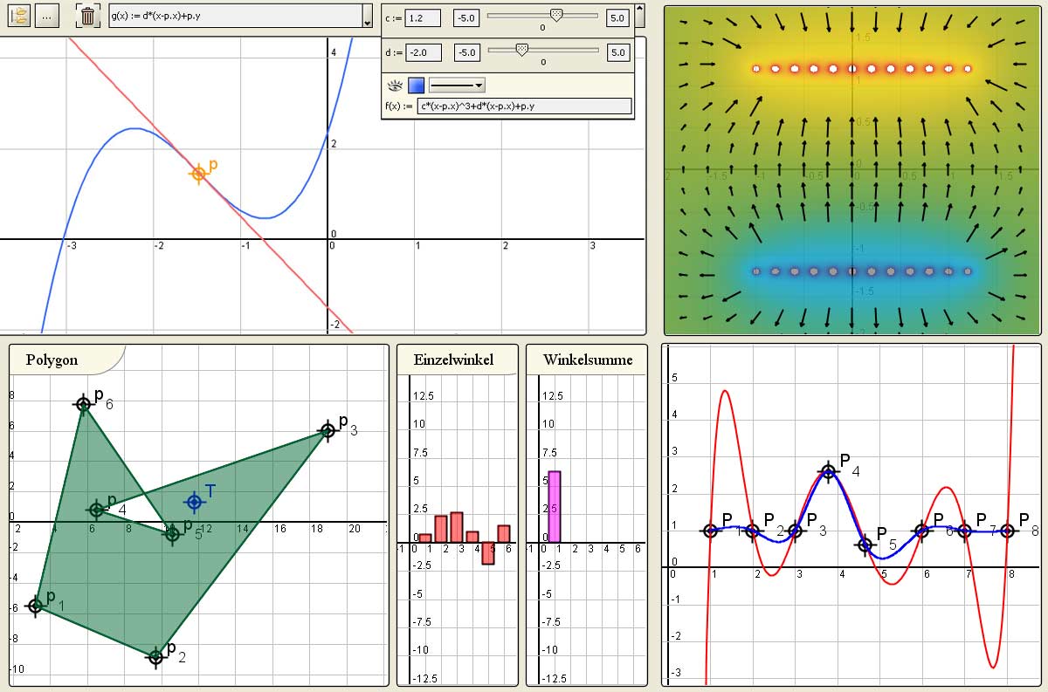Click the magenta bar in Winkelsumme chart
1048x692 pixels.
point(554,506)
